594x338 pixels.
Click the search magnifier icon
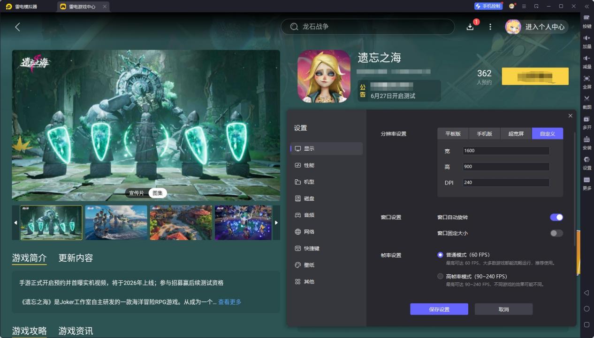(x=294, y=27)
